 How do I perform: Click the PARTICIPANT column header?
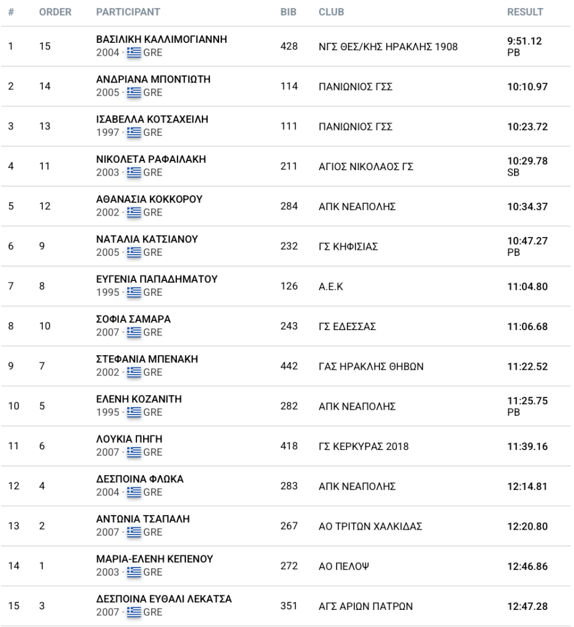[128, 12]
